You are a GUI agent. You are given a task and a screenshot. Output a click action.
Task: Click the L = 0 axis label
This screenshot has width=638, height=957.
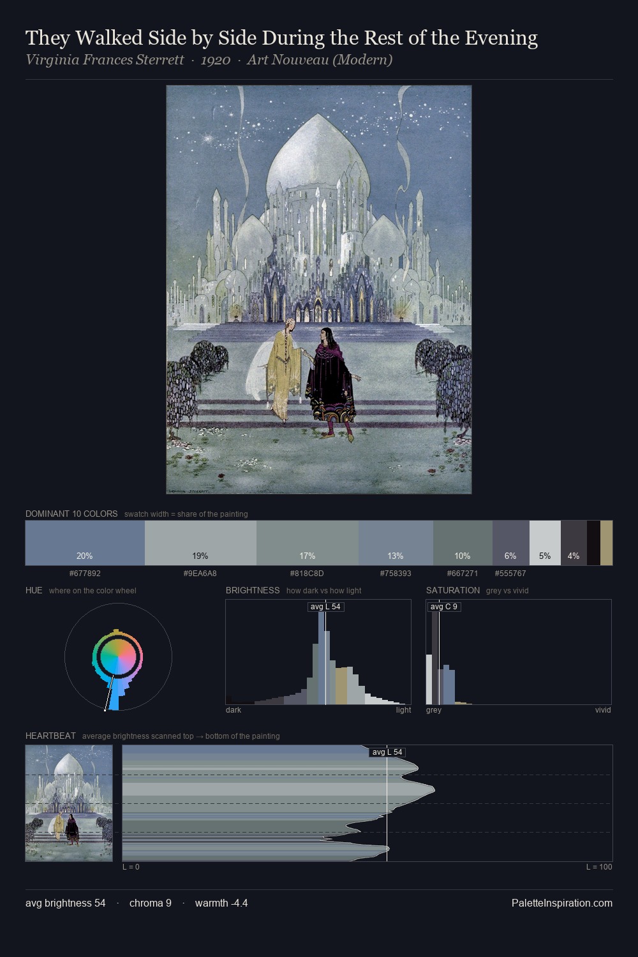[x=131, y=867]
